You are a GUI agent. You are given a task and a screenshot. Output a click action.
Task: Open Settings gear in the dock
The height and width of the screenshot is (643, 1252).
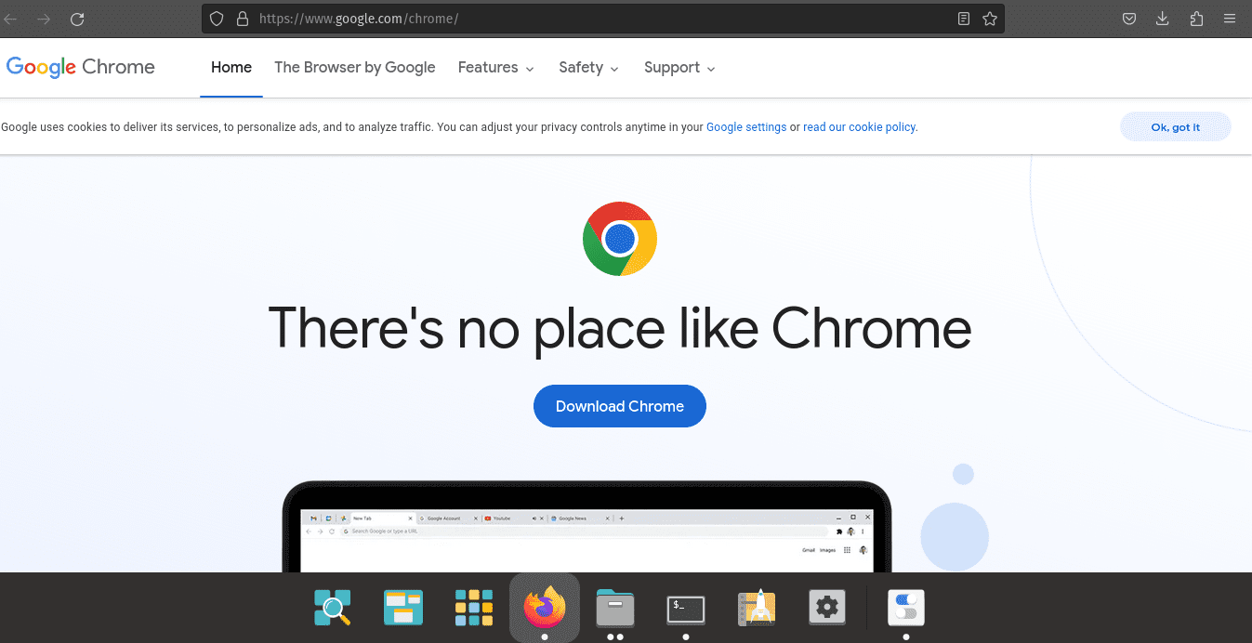tap(827, 608)
